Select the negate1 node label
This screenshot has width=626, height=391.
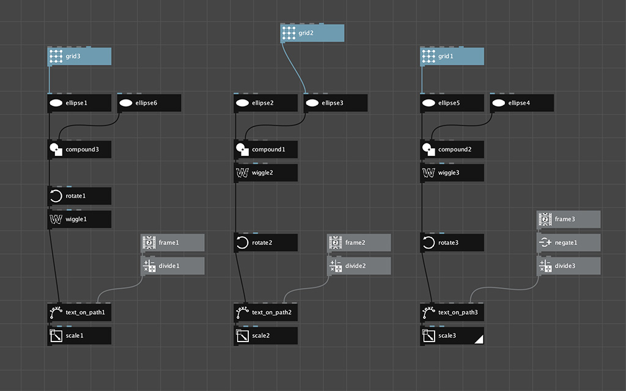pos(565,243)
